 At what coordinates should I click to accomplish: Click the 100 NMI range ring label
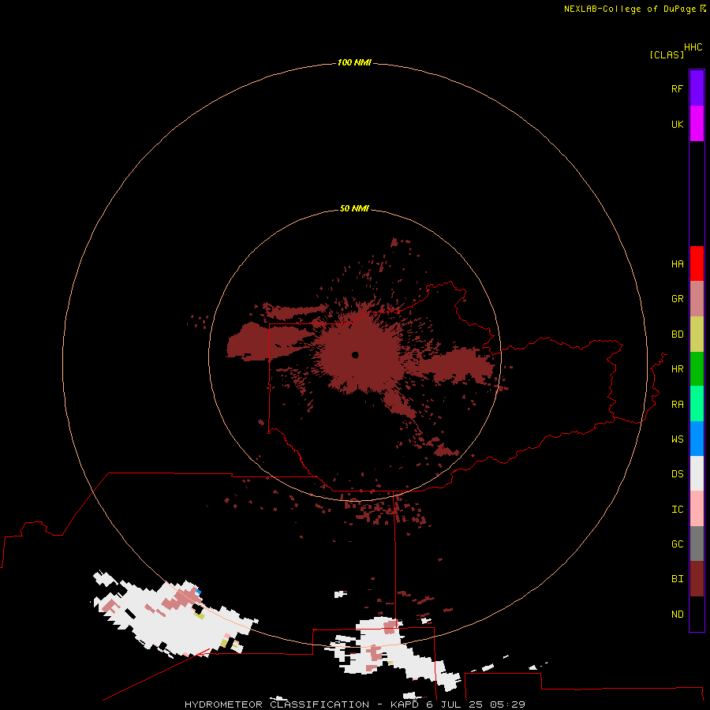coord(354,62)
